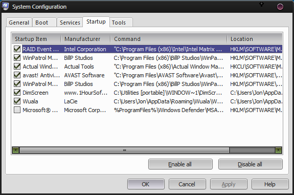Switch to the General tab
The width and height of the screenshot is (294, 195).
click(19, 23)
